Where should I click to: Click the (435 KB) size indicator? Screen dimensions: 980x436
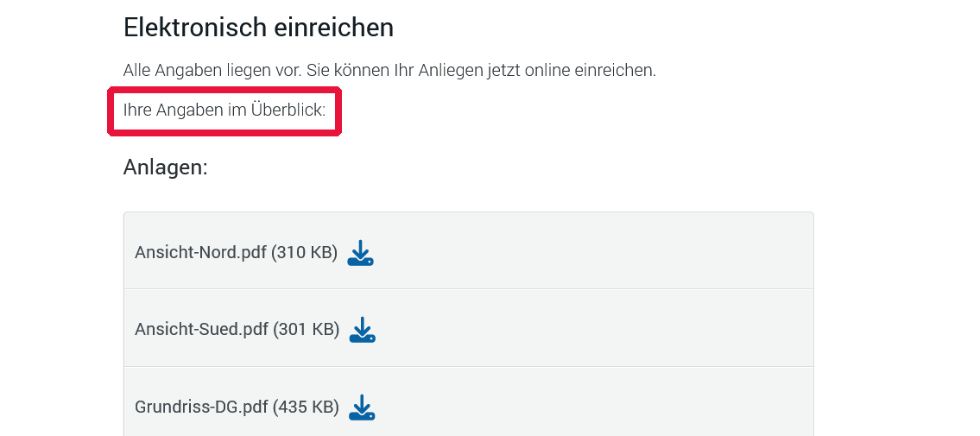tap(307, 407)
